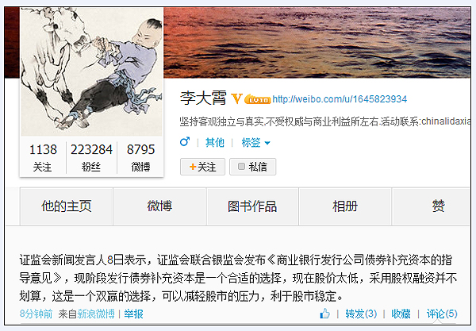View the 1138 关注 following count
This screenshot has width=476, height=331.
[x=43, y=158]
